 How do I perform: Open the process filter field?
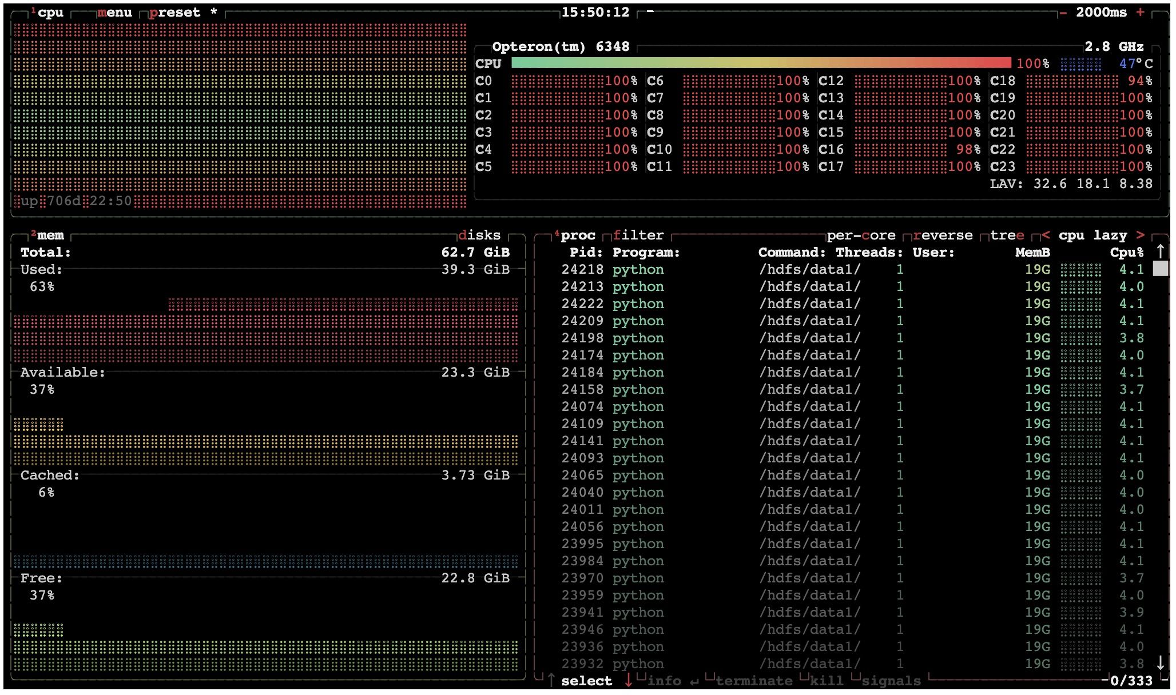pos(638,235)
